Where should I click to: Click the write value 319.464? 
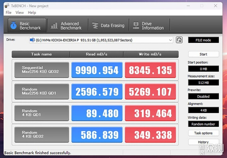click(150, 113)
